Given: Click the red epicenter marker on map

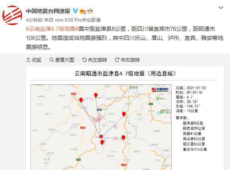Looking at the screenshot, I should click(x=101, y=136).
